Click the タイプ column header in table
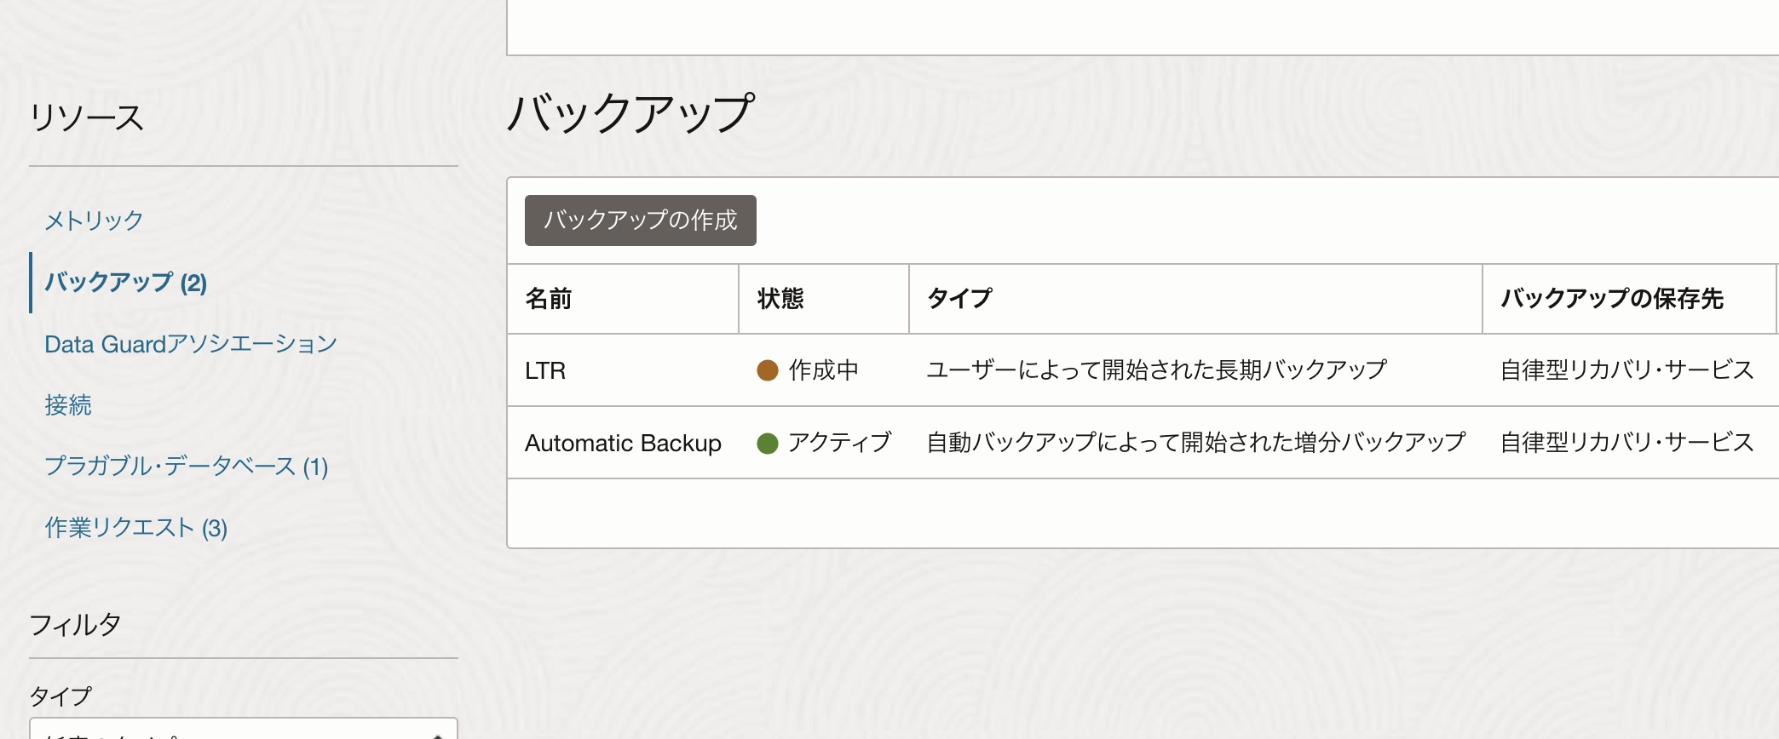Screen dimensions: 1779x739 (959, 299)
